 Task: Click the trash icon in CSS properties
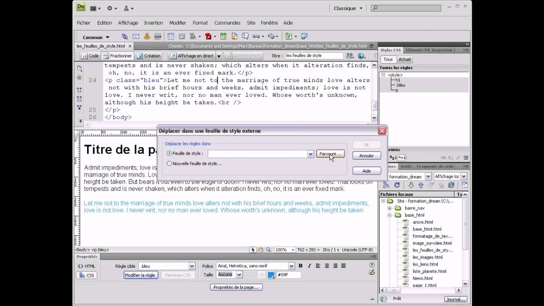click(x=465, y=158)
